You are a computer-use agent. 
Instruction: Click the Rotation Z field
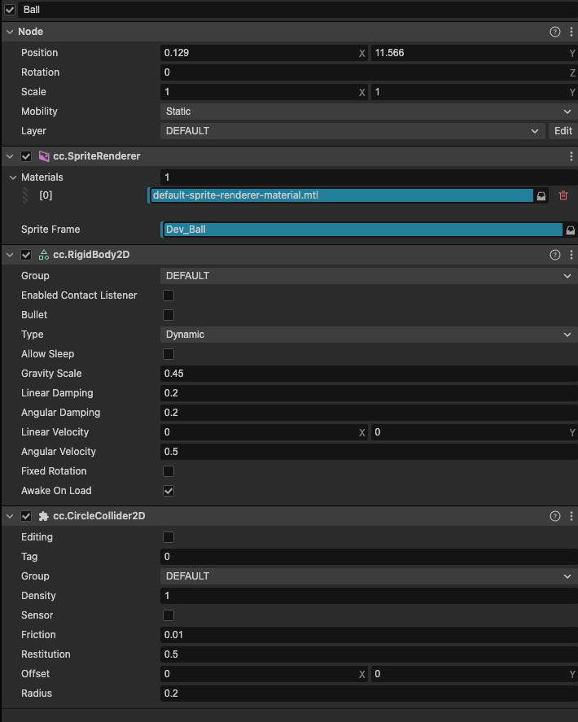point(369,72)
